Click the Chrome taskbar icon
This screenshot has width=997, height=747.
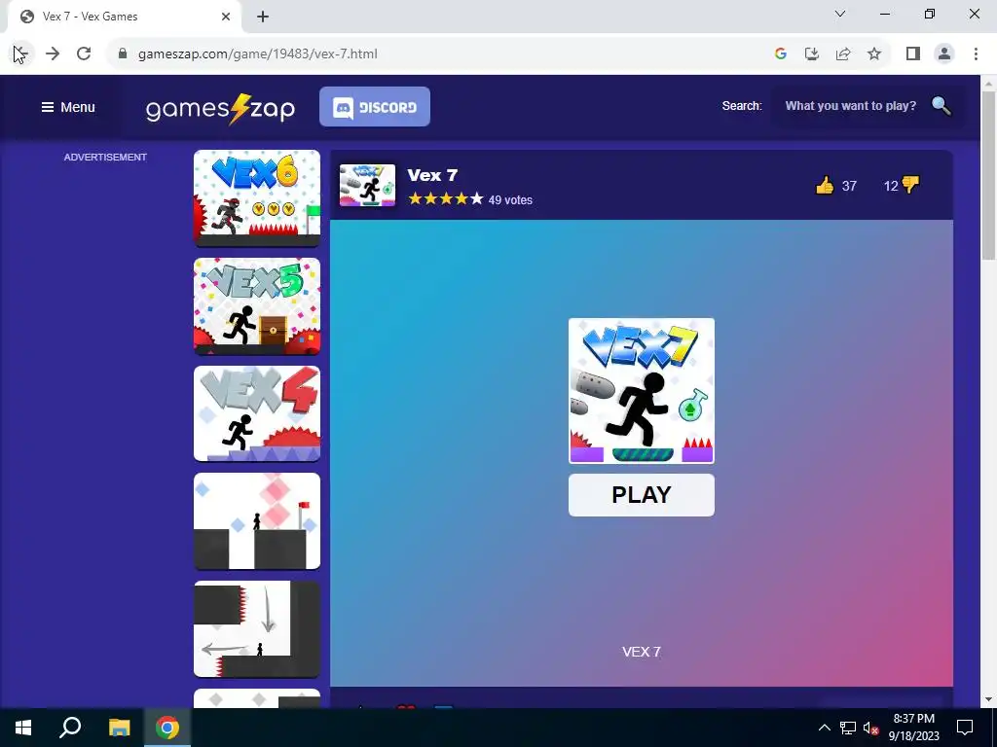click(167, 728)
